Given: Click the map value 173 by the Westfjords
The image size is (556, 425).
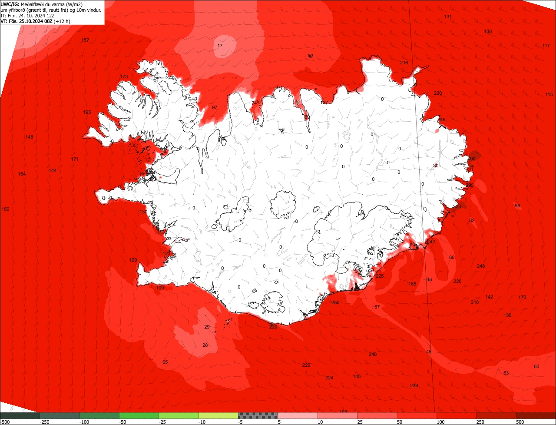Looking at the screenshot, I should tap(124, 76).
